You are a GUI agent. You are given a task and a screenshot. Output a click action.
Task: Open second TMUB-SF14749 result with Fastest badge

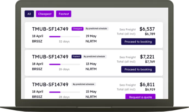coord(50,57)
